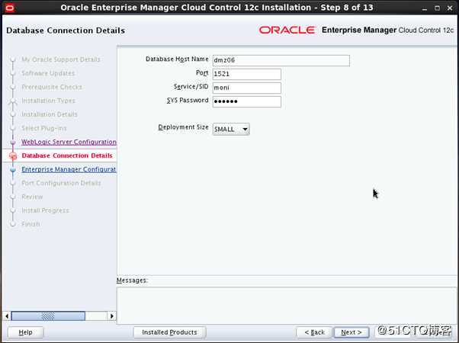Maximize the installer window
The height and width of the screenshot is (343, 459).
click(x=437, y=8)
